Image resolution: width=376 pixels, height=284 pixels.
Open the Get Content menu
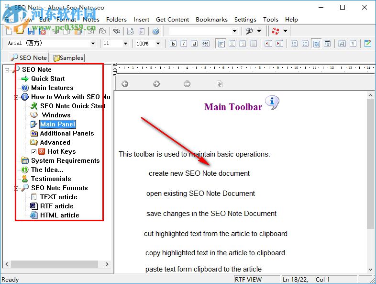coord(172,20)
